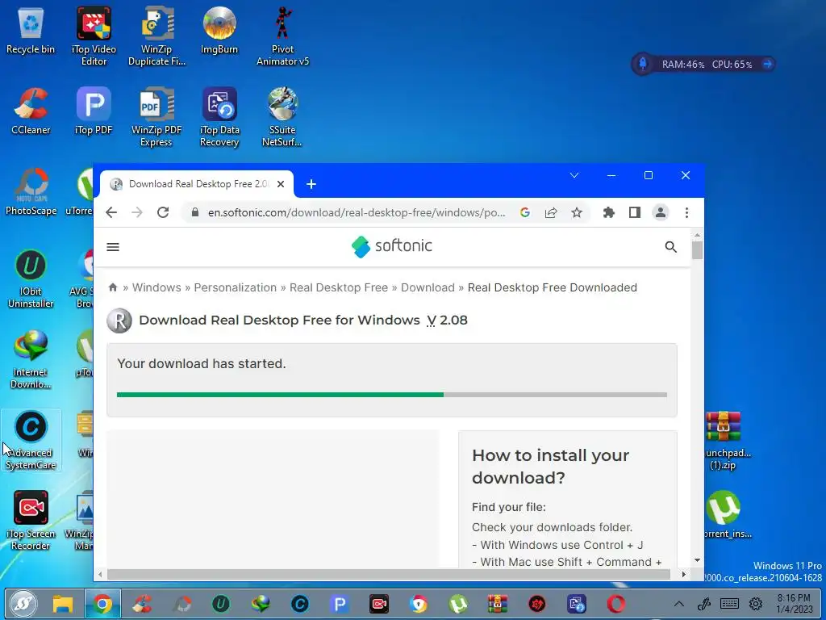This screenshot has height=620, width=826.
Task: Open the Download breadcrumb link
Action: point(428,287)
